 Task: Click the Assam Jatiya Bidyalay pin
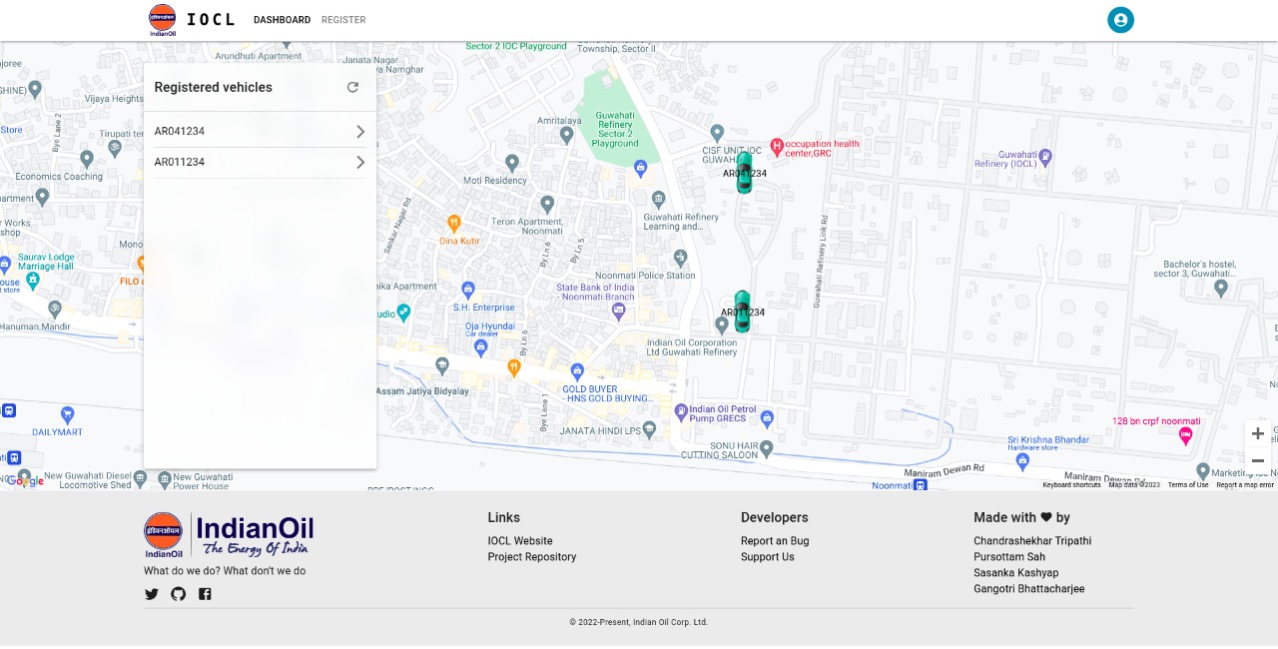point(442,366)
